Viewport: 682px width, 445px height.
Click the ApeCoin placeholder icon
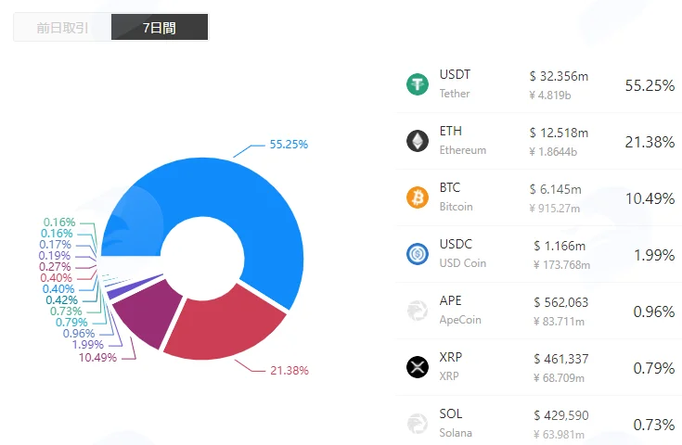pos(418,311)
